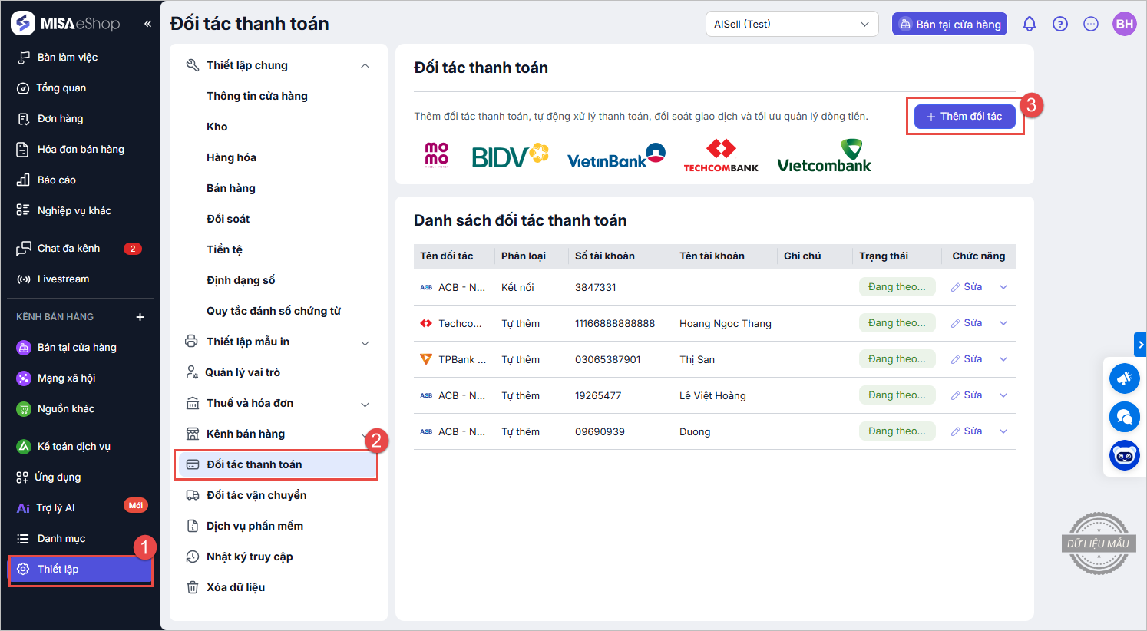Screen dimensions: 1147x631
Task: Click Sửa for the Techcombank row
Action: (967, 323)
